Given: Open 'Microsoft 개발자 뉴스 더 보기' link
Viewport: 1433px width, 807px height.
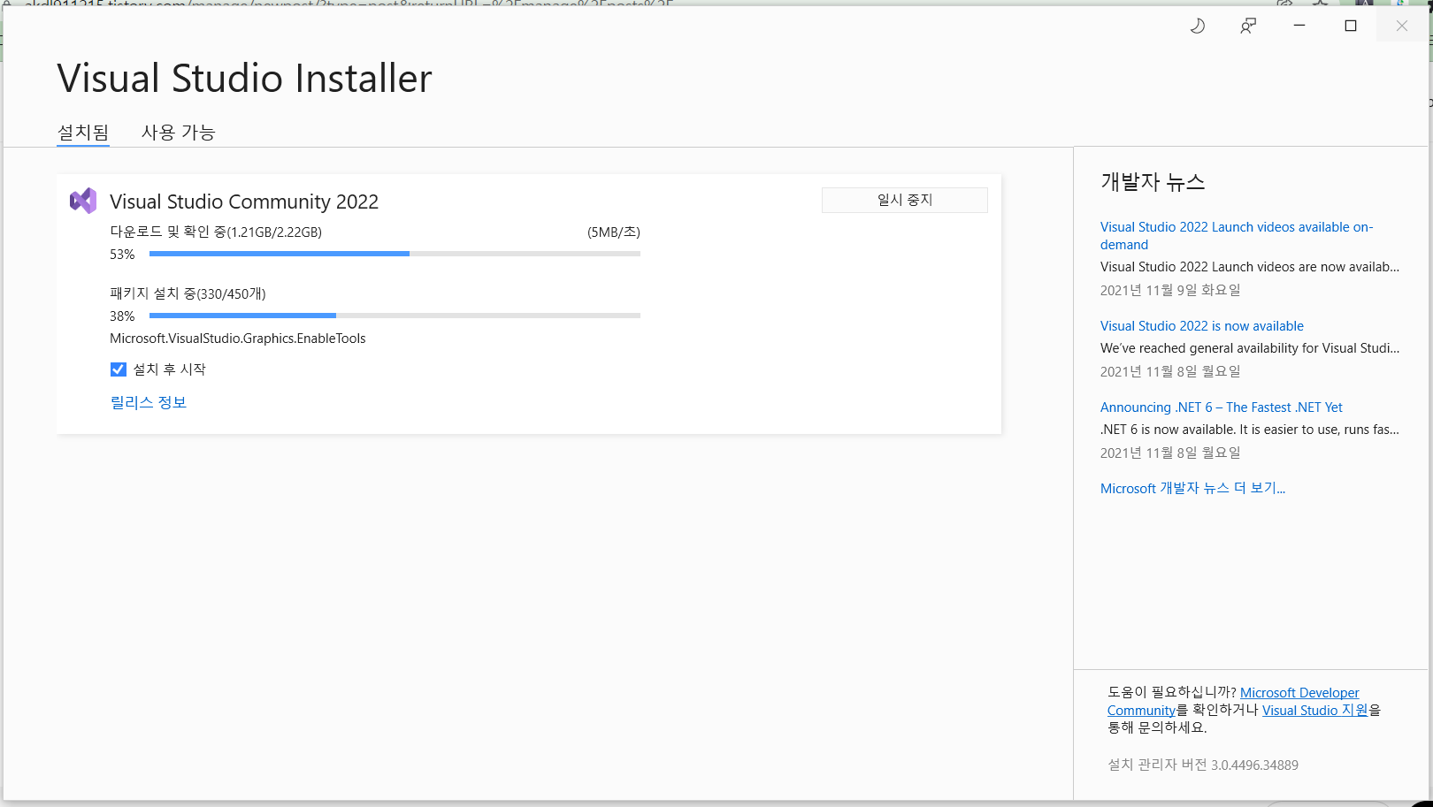Looking at the screenshot, I should (x=1192, y=488).
